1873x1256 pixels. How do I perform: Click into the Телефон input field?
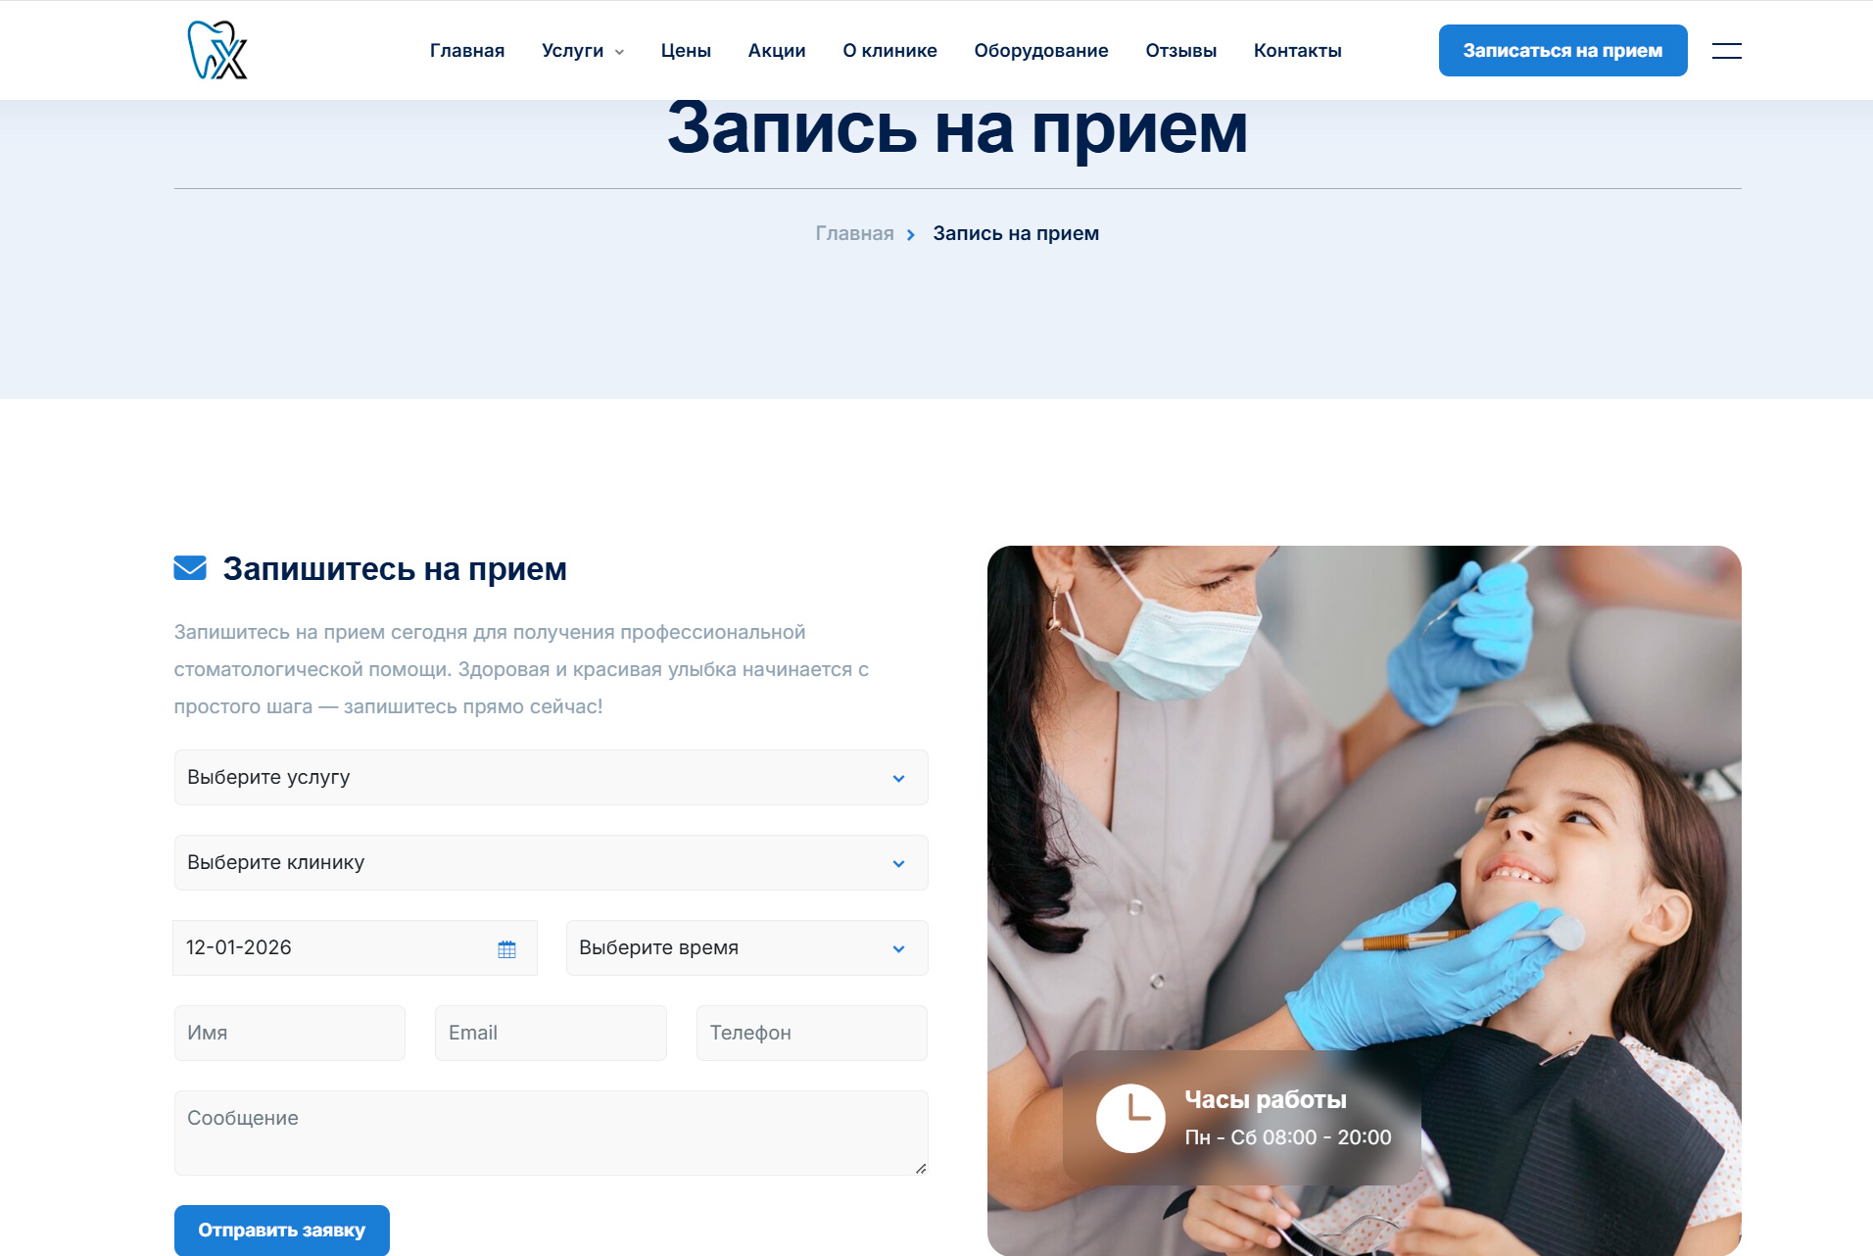pos(812,1033)
